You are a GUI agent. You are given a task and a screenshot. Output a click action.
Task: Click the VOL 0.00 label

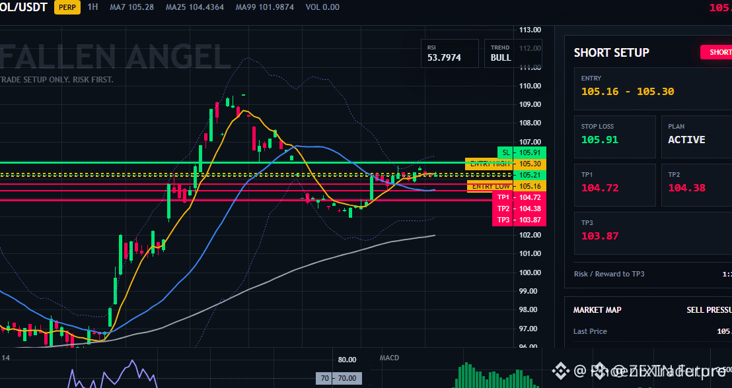(322, 7)
